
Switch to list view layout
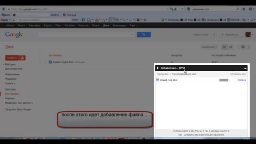pos(224,47)
